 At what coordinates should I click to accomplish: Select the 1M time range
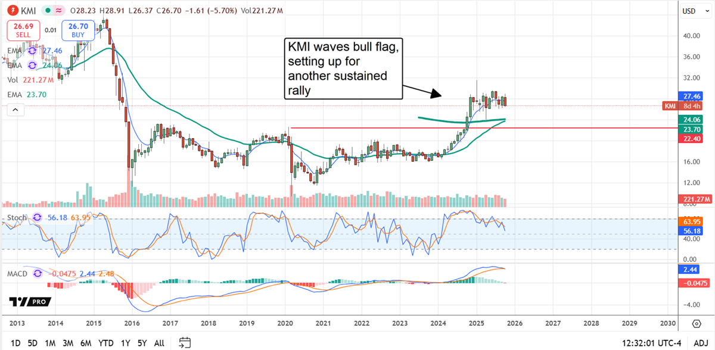coord(51,343)
